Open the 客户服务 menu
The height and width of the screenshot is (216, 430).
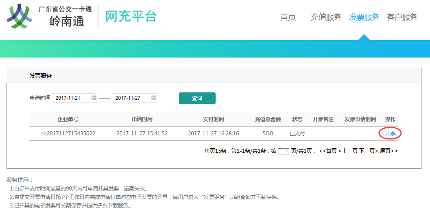(x=402, y=17)
